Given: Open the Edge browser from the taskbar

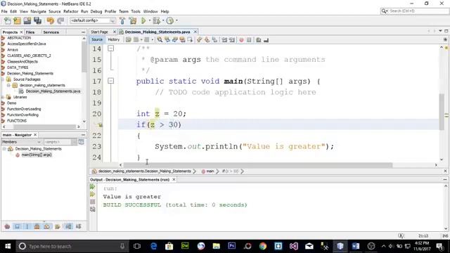Looking at the screenshot, I should pos(153,246).
